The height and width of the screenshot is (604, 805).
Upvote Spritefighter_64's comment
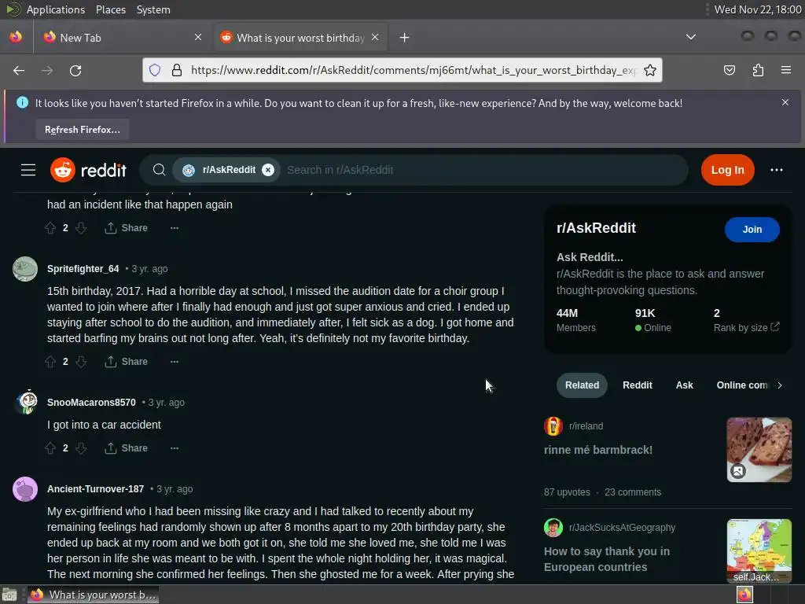[50, 362]
